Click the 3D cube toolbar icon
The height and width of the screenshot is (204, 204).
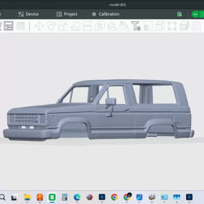(x=160, y=26)
